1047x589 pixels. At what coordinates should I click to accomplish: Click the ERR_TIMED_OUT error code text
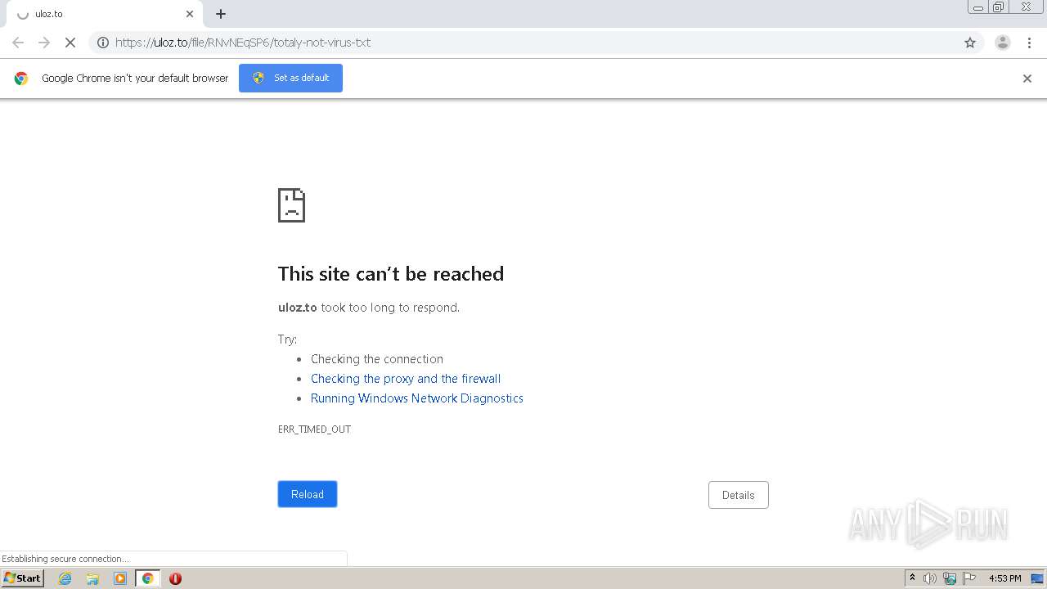tap(314, 429)
